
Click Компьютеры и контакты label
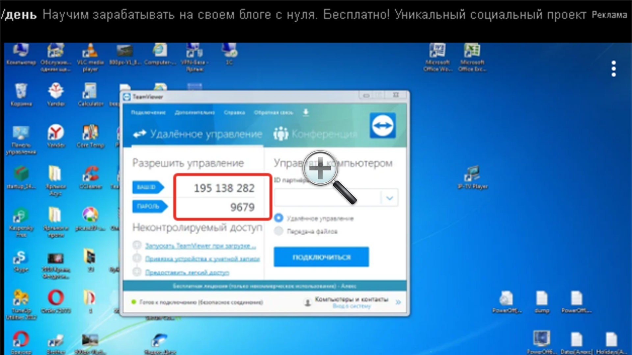coord(352,299)
